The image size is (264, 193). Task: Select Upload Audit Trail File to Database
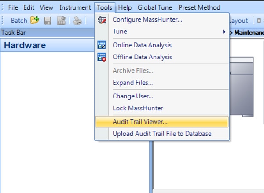pyautogui.click(x=162, y=134)
